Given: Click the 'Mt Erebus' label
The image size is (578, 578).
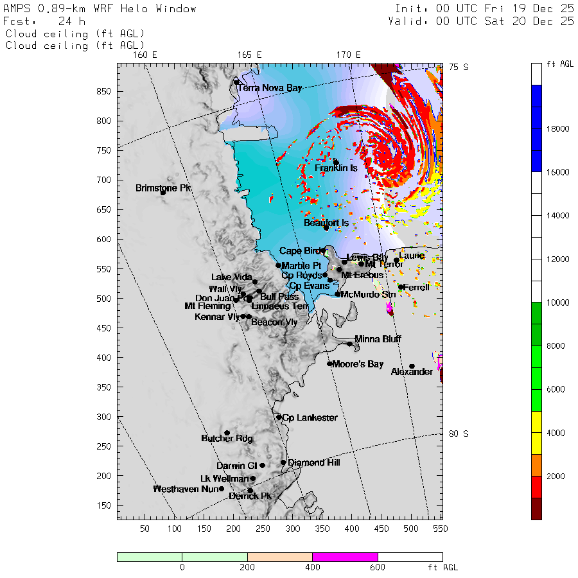Looking at the screenshot, I should pyautogui.click(x=362, y=276).
